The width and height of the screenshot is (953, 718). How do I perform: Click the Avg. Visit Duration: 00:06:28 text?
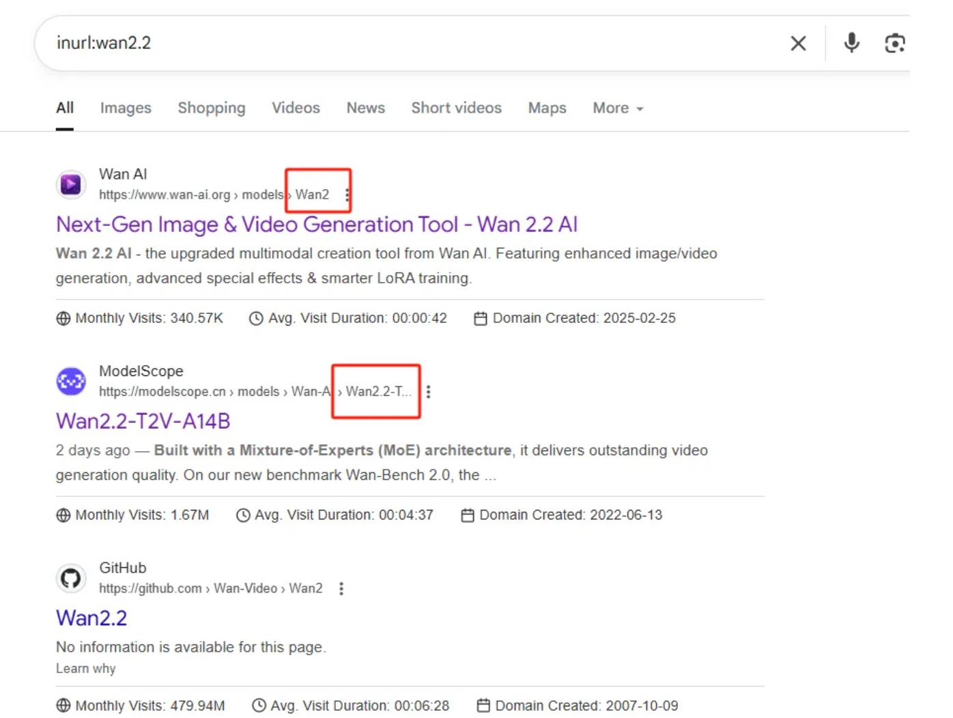click(360, 706)
